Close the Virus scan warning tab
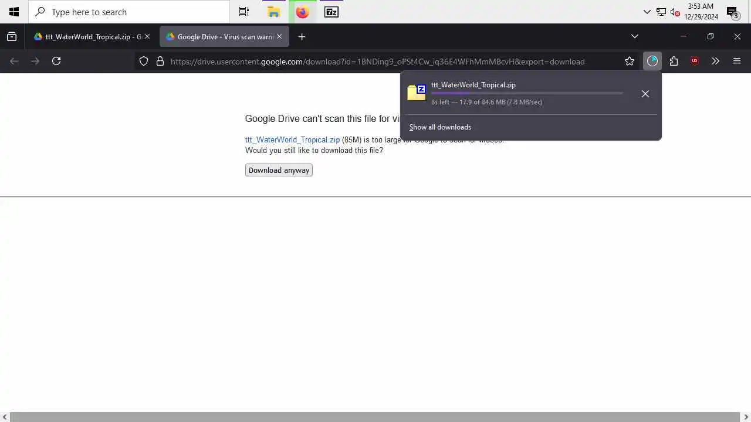The image size is (751, 422). pyautogui.click(x=279, y=36)
